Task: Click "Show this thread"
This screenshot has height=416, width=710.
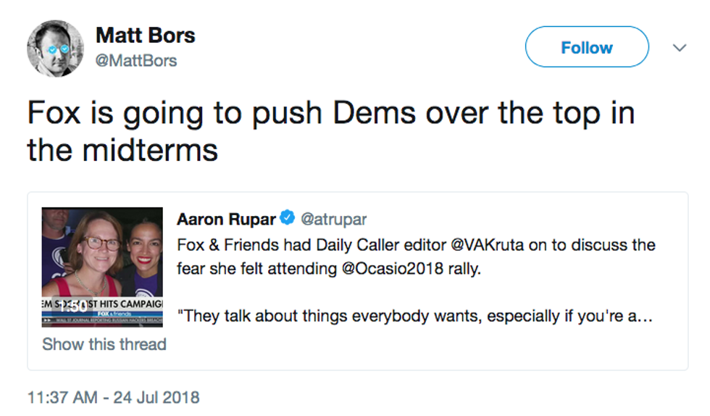Action: pyautogui.click(x=104, y=344)
